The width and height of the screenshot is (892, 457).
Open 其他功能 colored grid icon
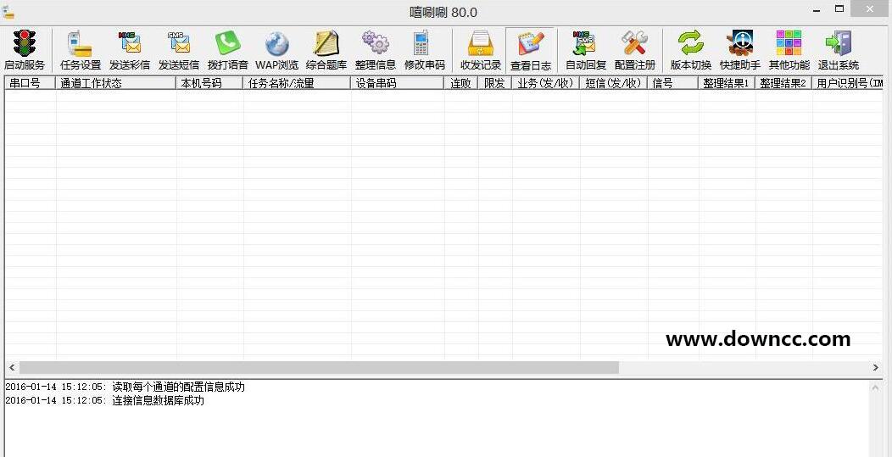click(x=789, y=44)
